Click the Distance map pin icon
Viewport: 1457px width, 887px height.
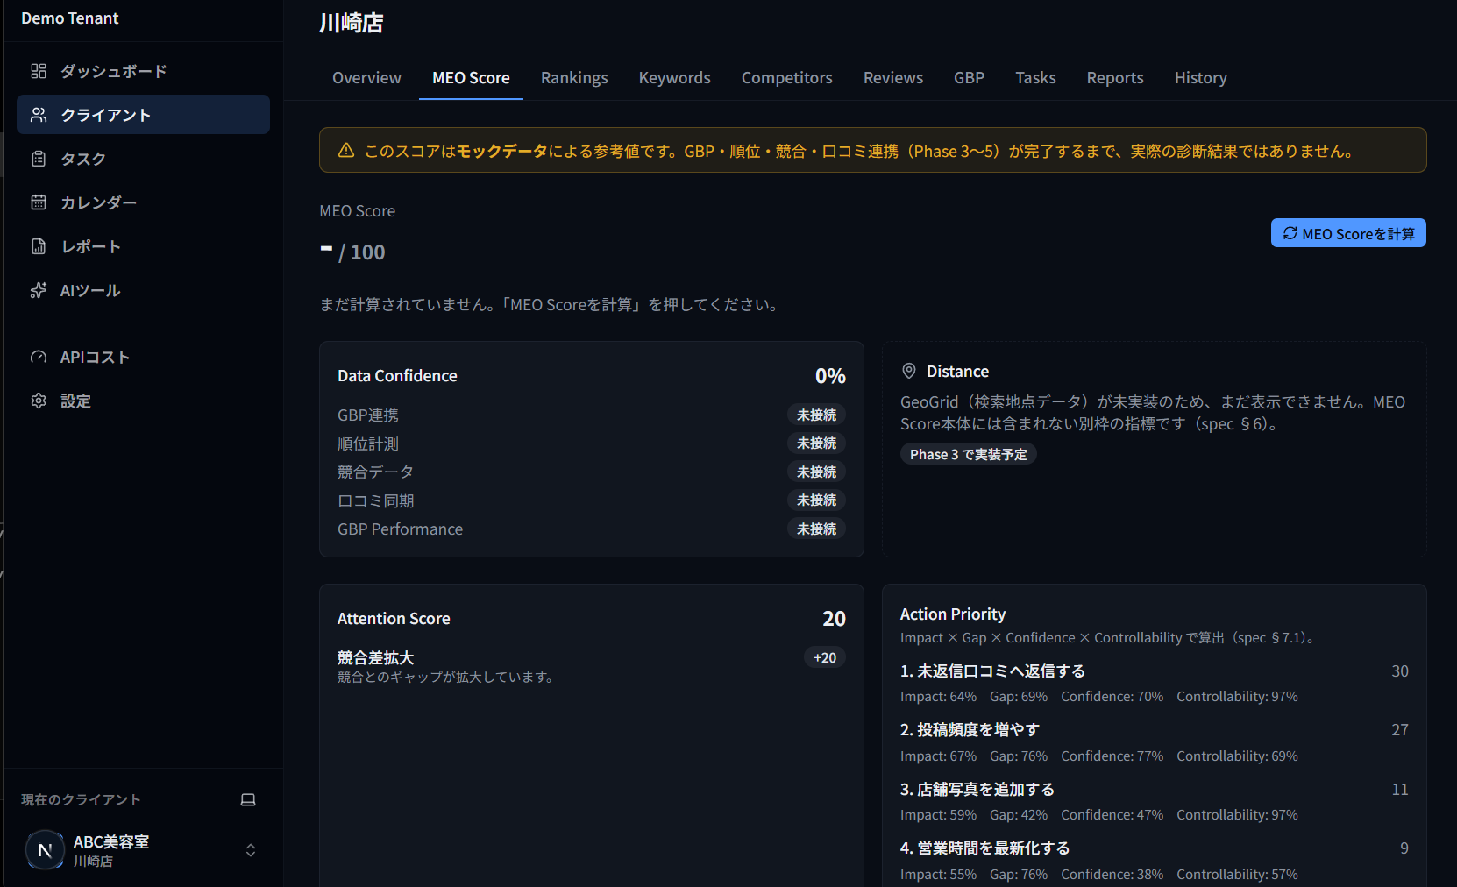pyautogui.click(x=909, y=371)
